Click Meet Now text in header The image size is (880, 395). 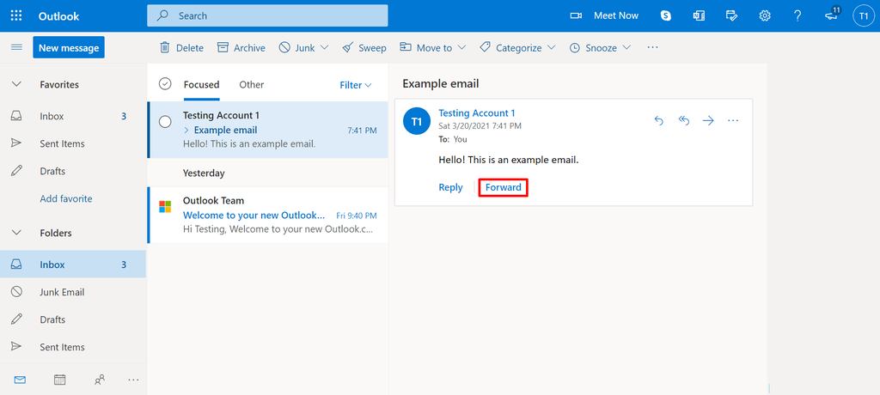616,15
